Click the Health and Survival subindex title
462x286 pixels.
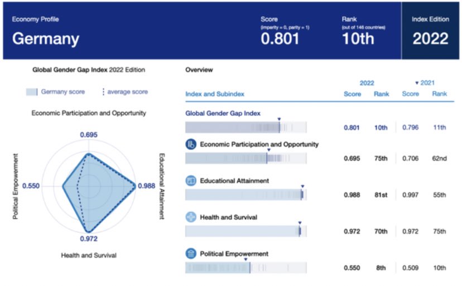(x=228, y=217)
